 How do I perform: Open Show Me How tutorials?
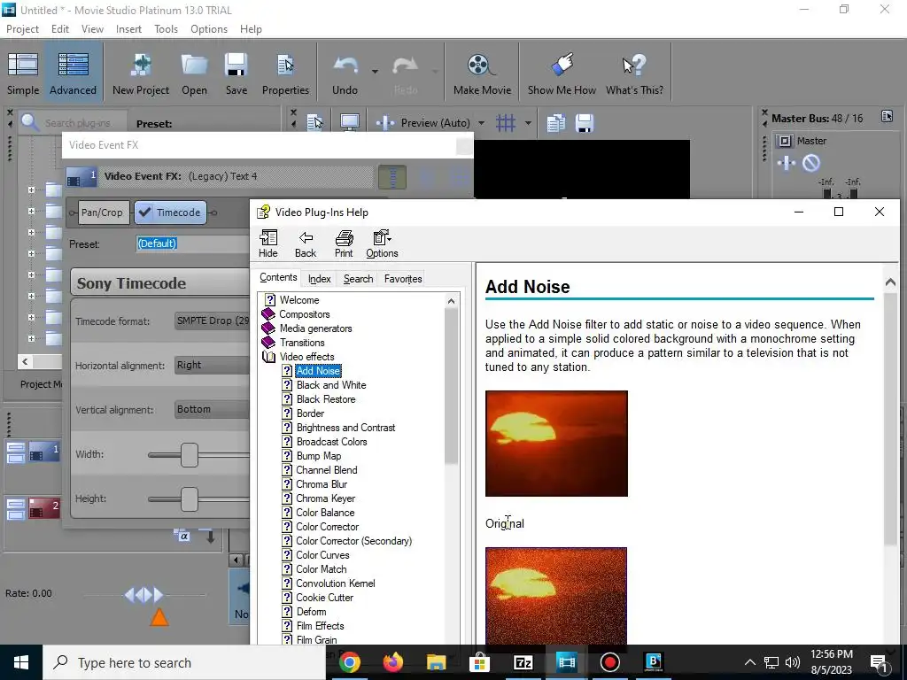(561, 73)
